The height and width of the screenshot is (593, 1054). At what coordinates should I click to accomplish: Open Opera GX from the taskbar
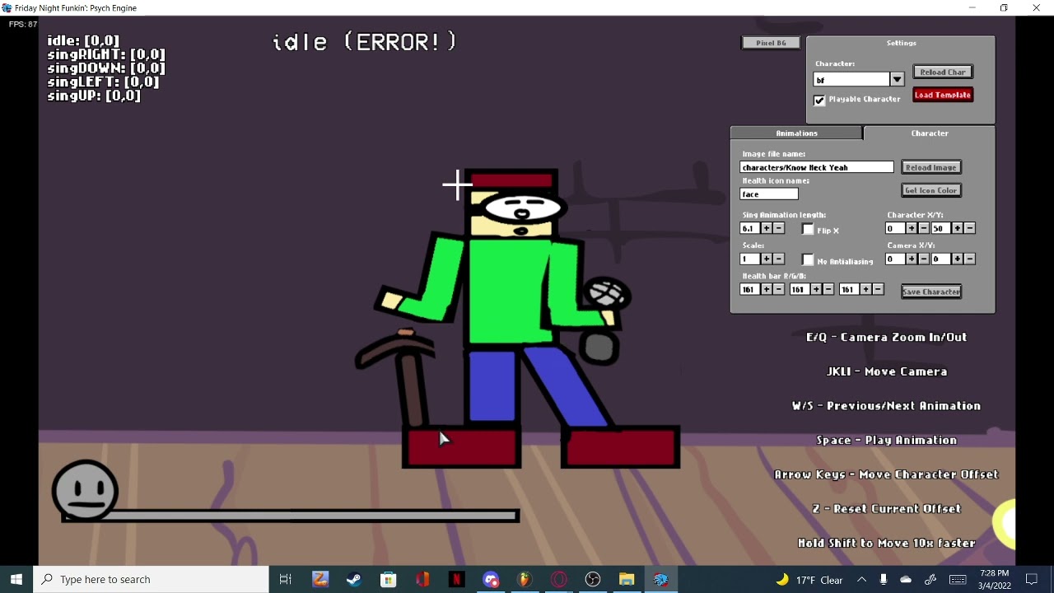click(x=559, y=579)
